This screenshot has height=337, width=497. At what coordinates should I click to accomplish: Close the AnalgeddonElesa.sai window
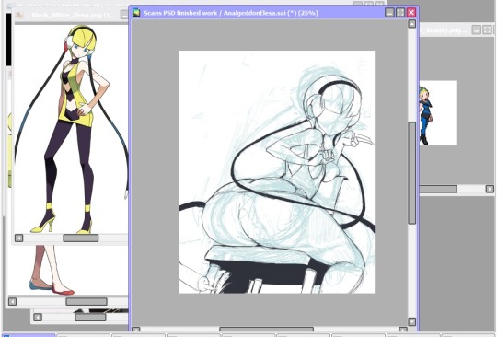click(411, 13)
